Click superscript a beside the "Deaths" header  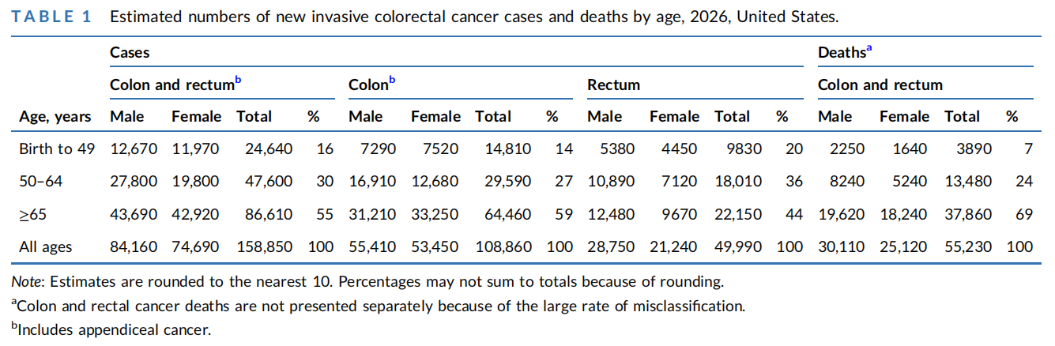869,49
